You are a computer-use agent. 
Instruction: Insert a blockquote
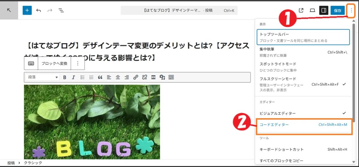coord(100,77)
